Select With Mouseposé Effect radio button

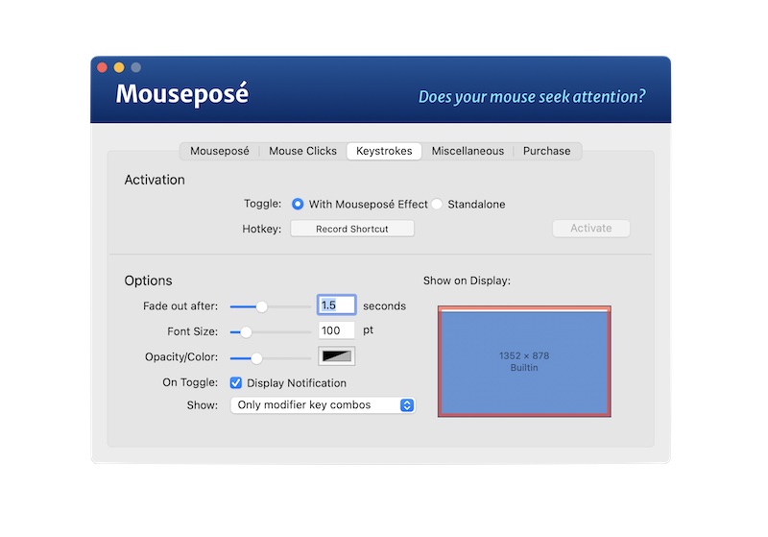click(x=298, y=204)
